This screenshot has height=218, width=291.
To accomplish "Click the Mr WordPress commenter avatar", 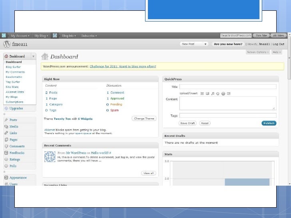I will 50,157.
